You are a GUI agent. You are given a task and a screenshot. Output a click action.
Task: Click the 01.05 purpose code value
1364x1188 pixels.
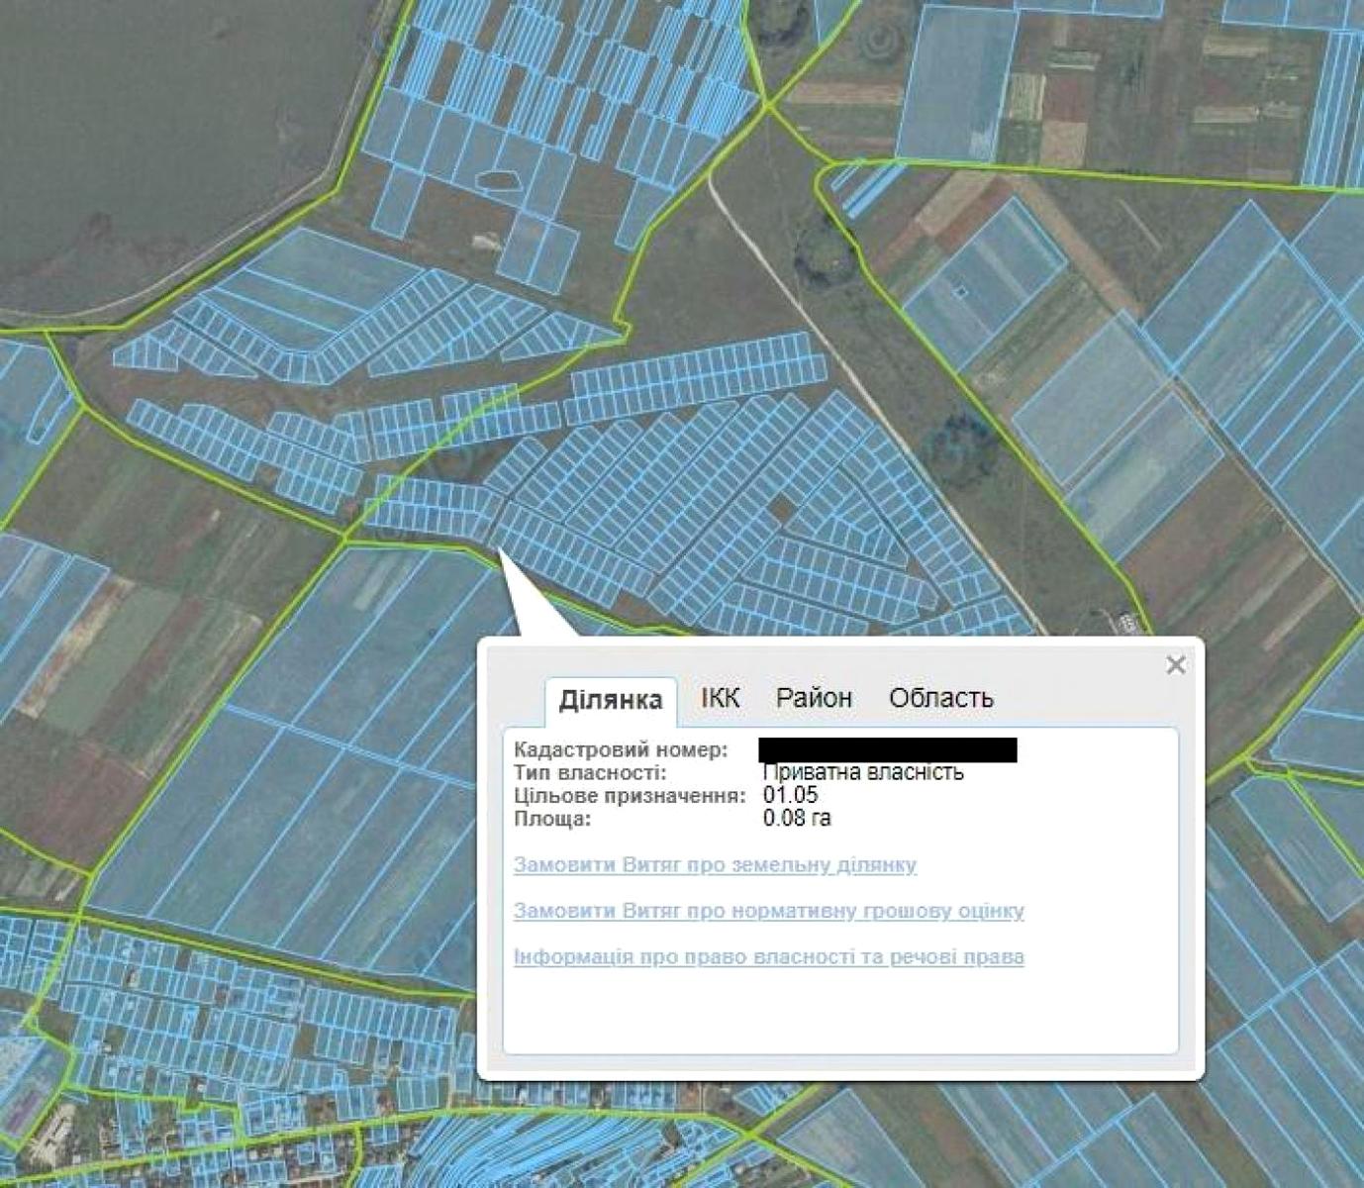(790, 795)
